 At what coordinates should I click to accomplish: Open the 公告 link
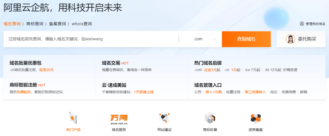pos(198,92)
